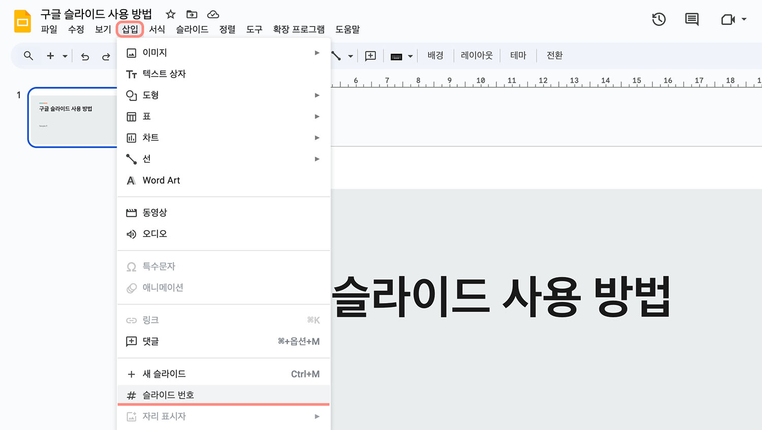Click the speaker icon beside 오디오

pos(132,234)
